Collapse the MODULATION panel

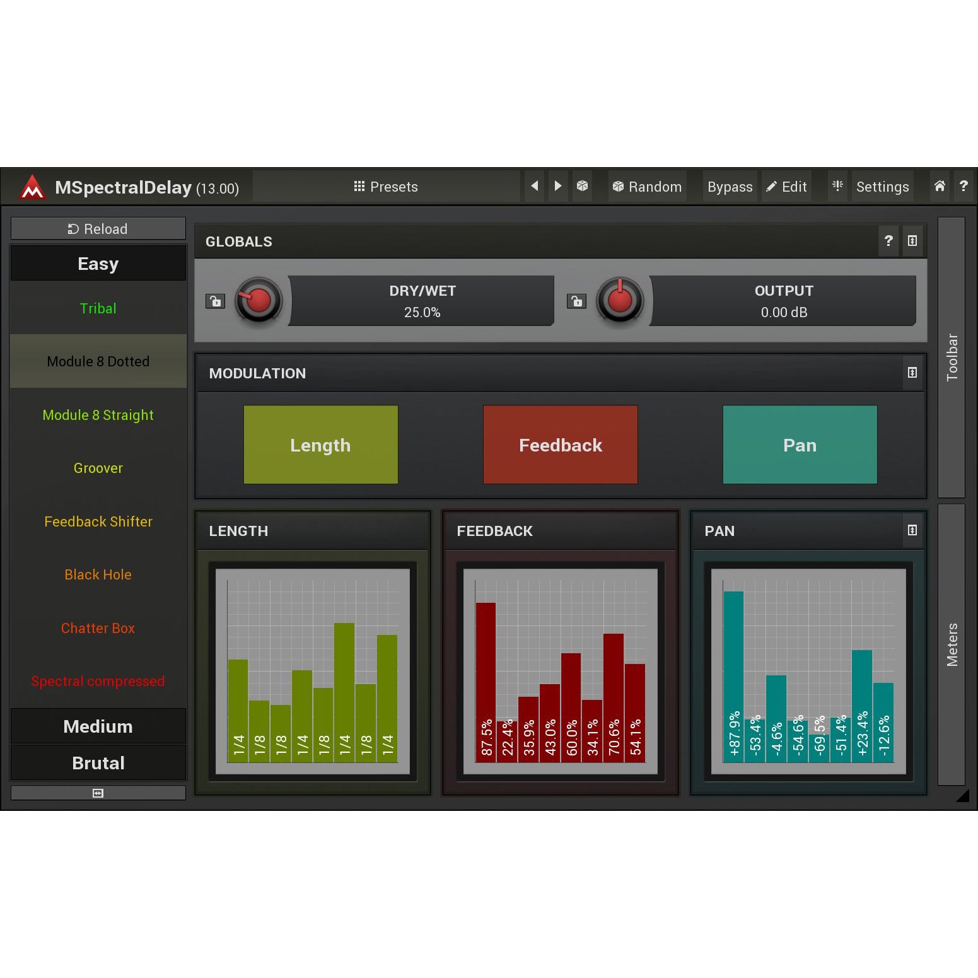tap(912, 373)
